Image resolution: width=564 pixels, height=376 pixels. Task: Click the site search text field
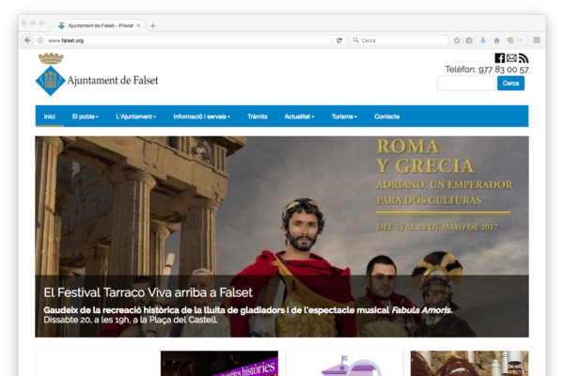click(x=465, y=84)
